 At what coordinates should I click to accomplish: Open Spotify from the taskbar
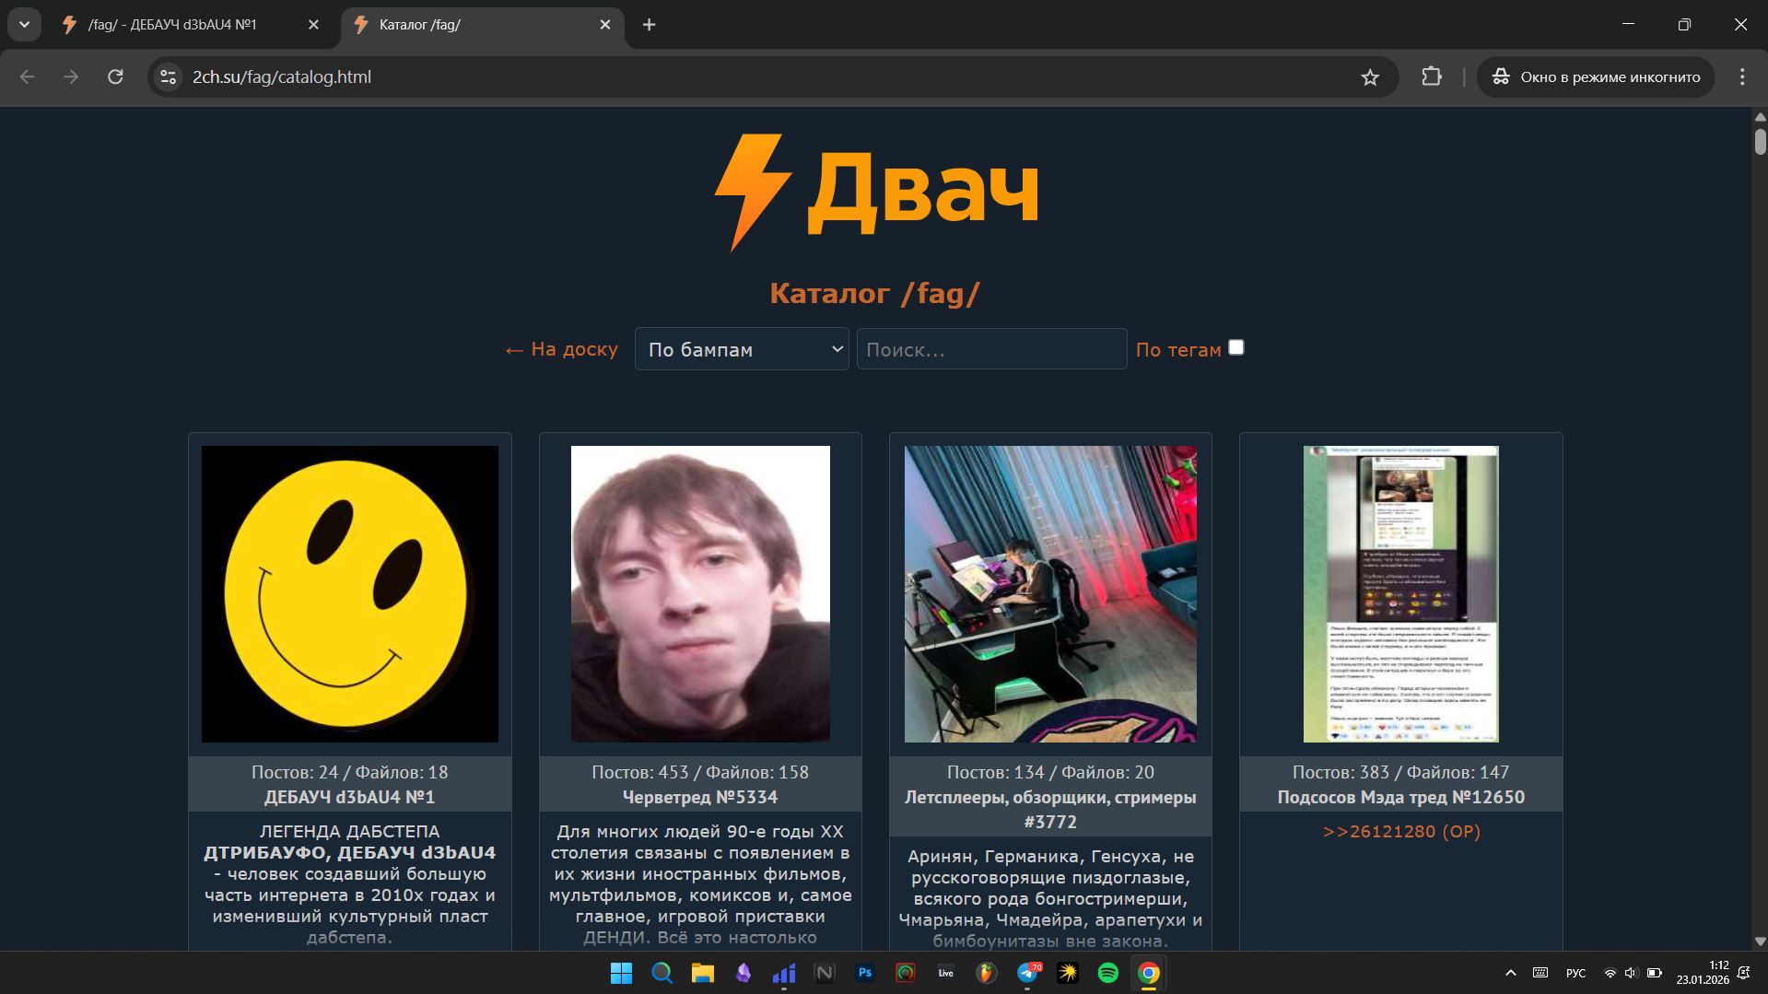pyautogui.click(x=1107, y=973)
